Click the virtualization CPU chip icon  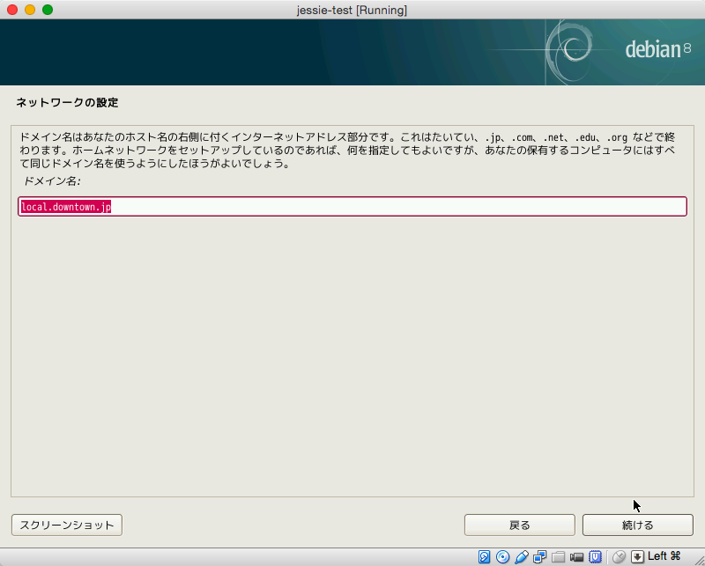click(x=596, y=556)
